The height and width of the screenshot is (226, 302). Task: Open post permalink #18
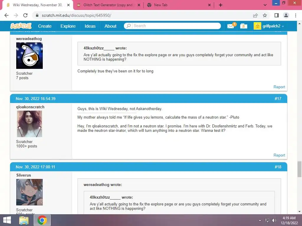pyautogui.click(x=278, y=167)
